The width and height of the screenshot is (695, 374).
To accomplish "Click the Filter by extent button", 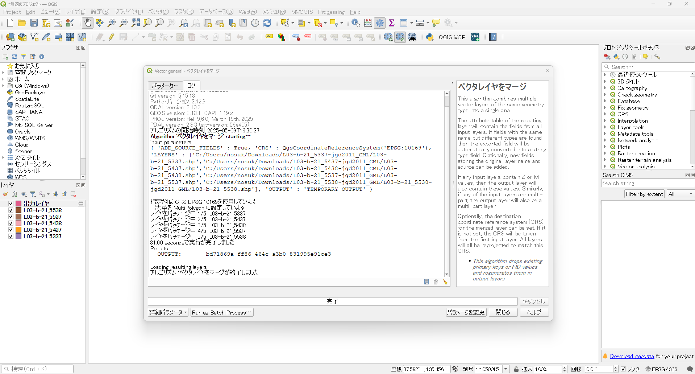I will pos(644,194).
